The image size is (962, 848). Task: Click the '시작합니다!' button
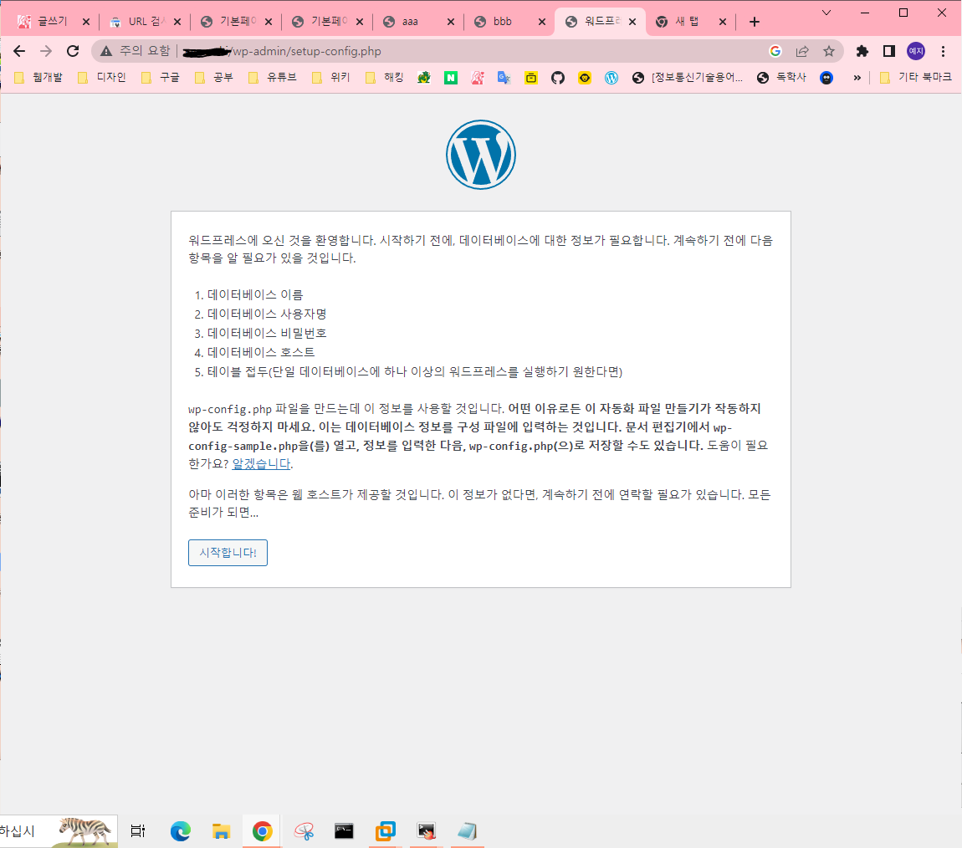pyautogui.click(x=228, y=553)
